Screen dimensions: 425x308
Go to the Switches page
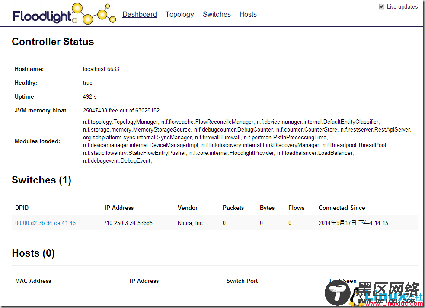point(217,14)
